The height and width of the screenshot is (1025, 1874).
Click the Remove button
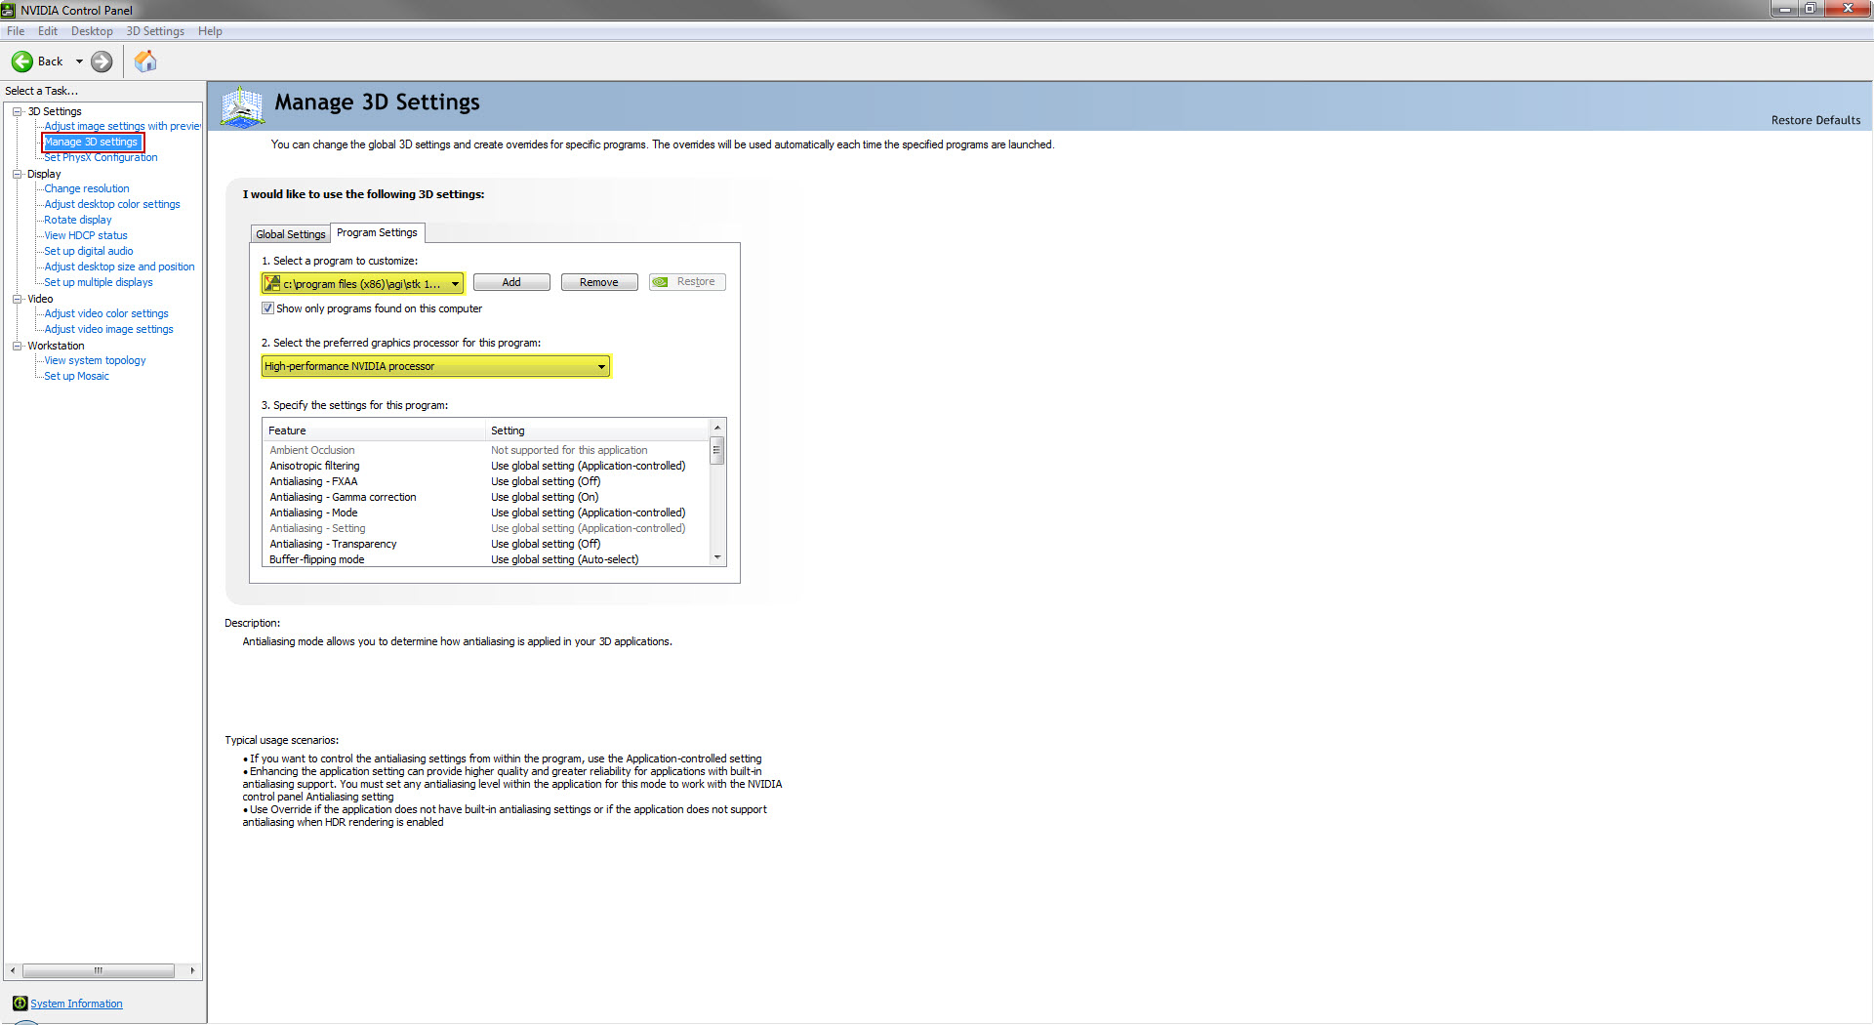[599, 282]
